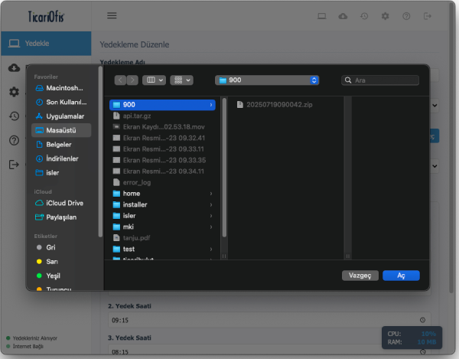Expand the installer folder chevron
The image size is (459, 359).
[x=210, y=205]
